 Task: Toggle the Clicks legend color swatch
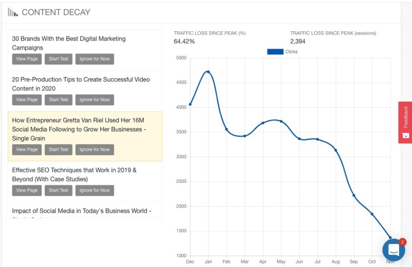tap(275, 52)
